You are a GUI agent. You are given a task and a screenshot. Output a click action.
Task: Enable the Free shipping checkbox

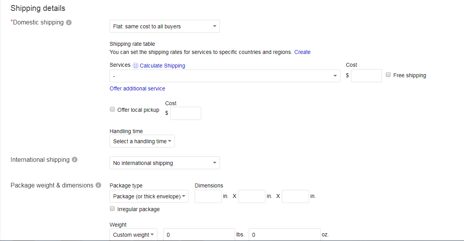pyautogui.click(x=388, y=75)
